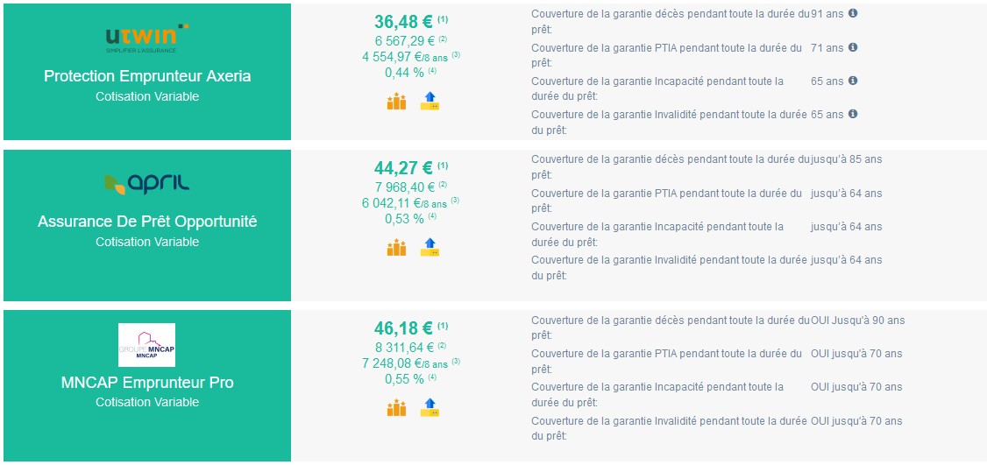The width and height of the screenshot is (987, 465).
Task: Click the info icon next to 71 ans
Action: coord(853,46)
